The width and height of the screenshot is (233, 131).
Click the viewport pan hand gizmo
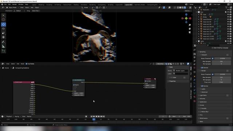[x=190, y=28]
